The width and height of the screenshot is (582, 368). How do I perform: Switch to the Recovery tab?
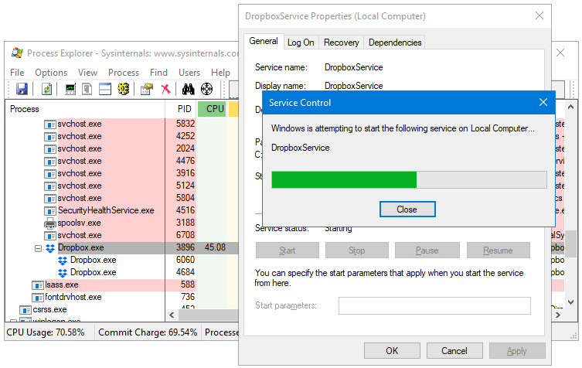[341, 43]
